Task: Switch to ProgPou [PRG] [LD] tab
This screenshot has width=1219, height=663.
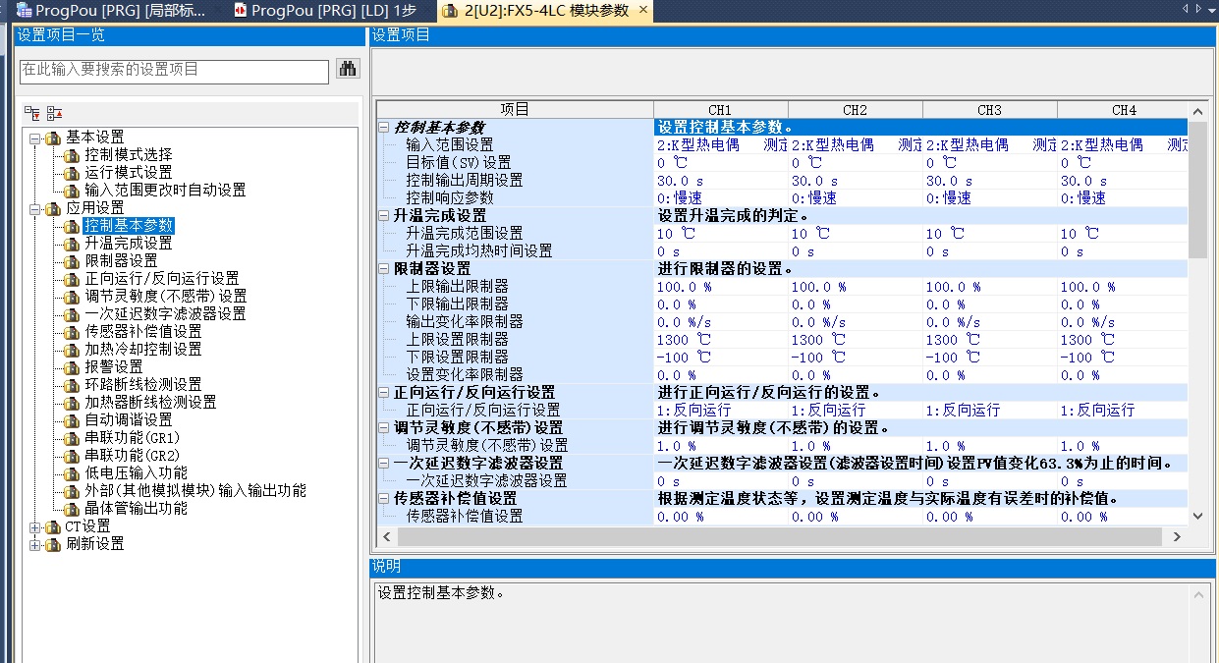Action: (324, 11)
